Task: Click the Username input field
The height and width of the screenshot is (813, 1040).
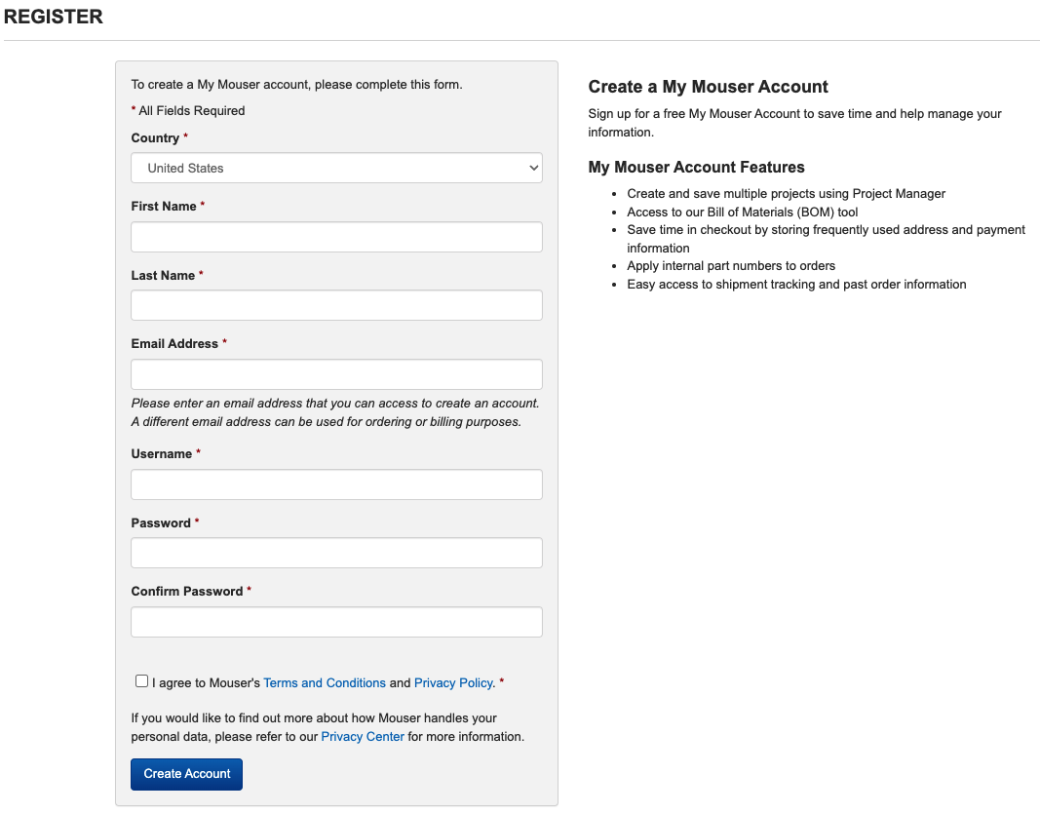Action: 336,484
